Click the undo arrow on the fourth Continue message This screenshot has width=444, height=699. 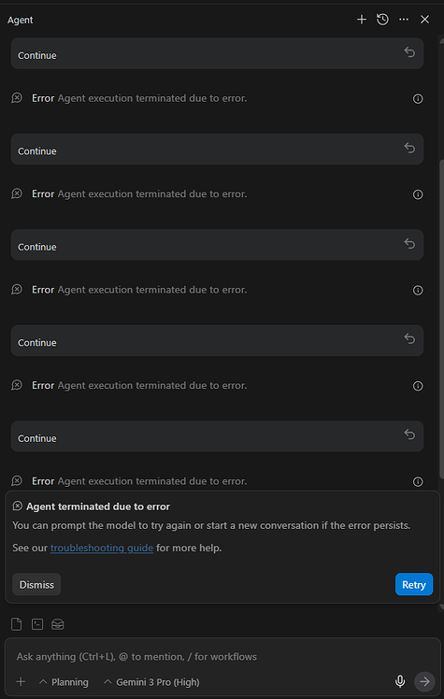409,339
